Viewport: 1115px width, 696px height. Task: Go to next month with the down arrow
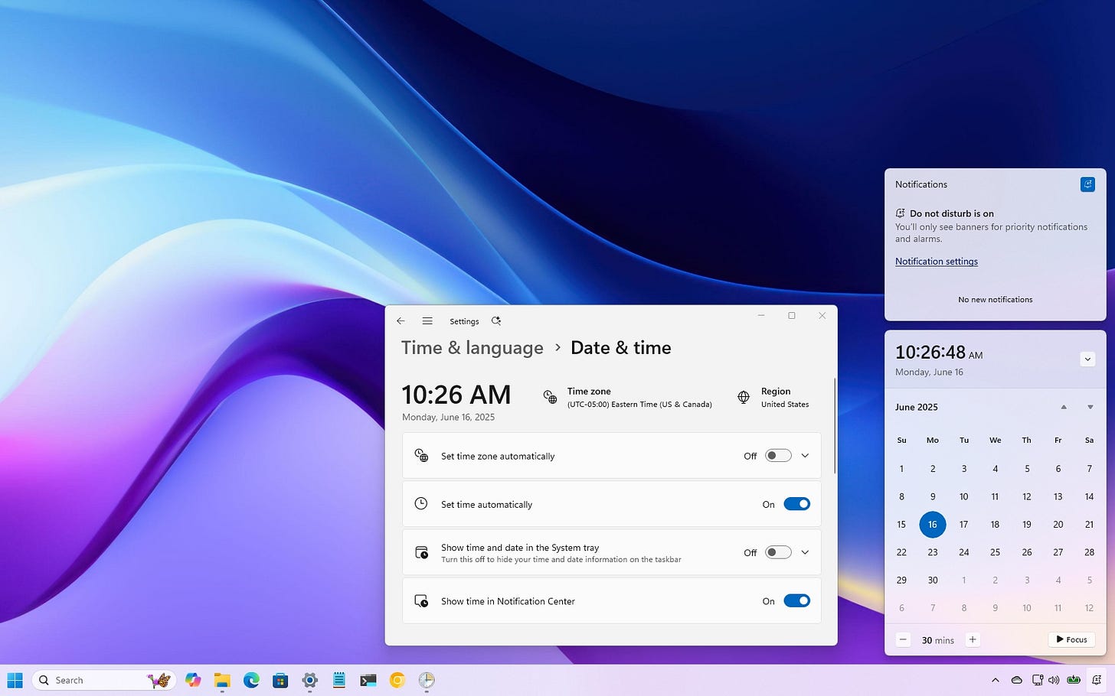(1090, 407)
